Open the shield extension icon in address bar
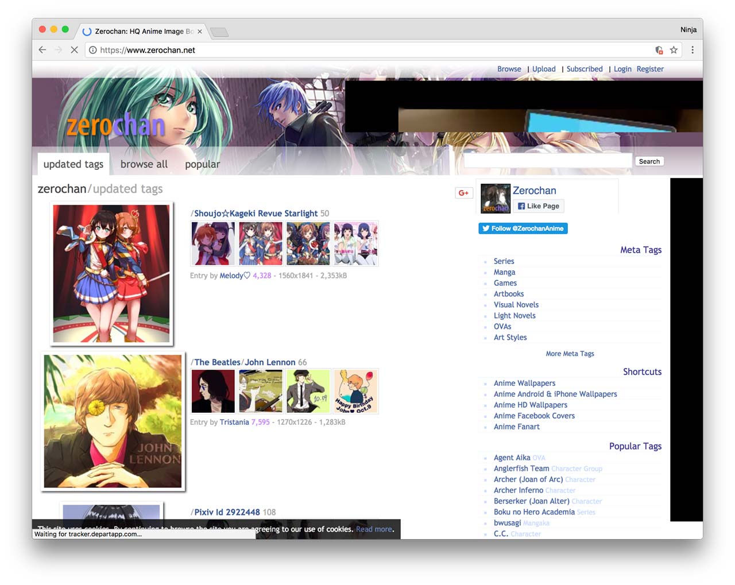This screenshot has height=585, width=735. [x=659, y=50]
